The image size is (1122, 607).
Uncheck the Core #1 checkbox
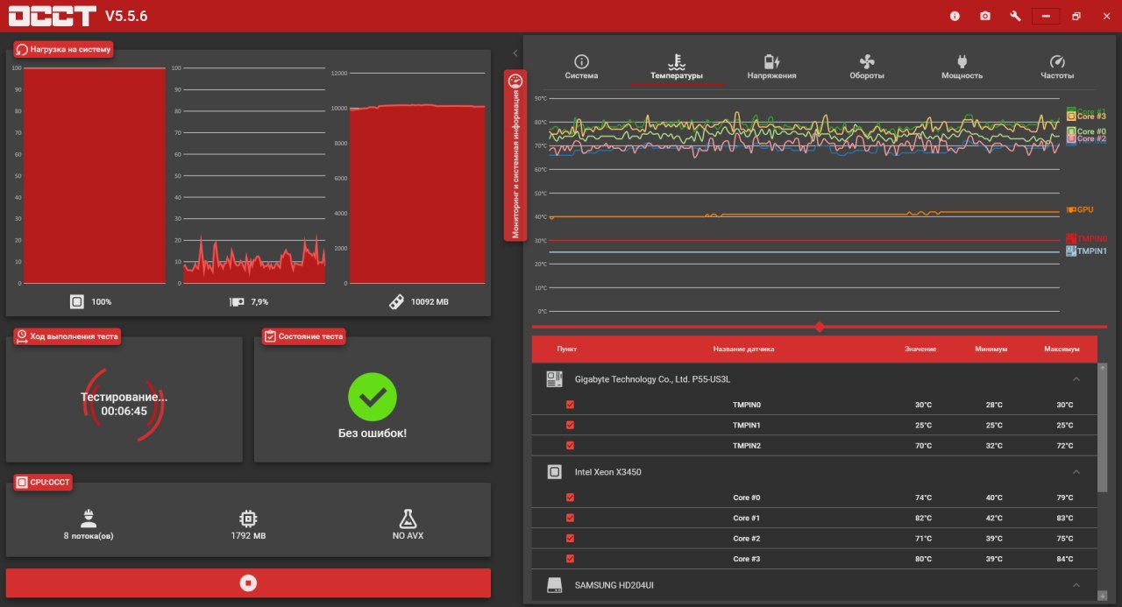pos(570,518)
